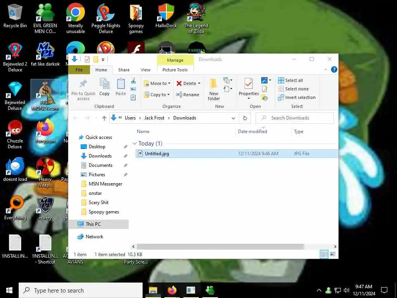Select the Chuzzle Deluxe desktop shortcut
397x298 pixels.
click(x=15, y=134)
